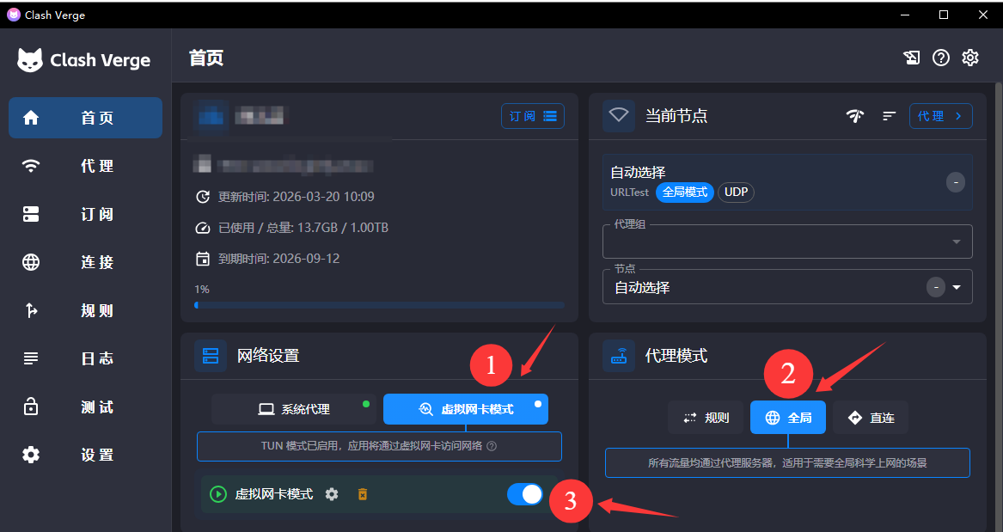Select the 系统代理 option
The height and width of the screenshot is (532, 1003).
point(294,409)
